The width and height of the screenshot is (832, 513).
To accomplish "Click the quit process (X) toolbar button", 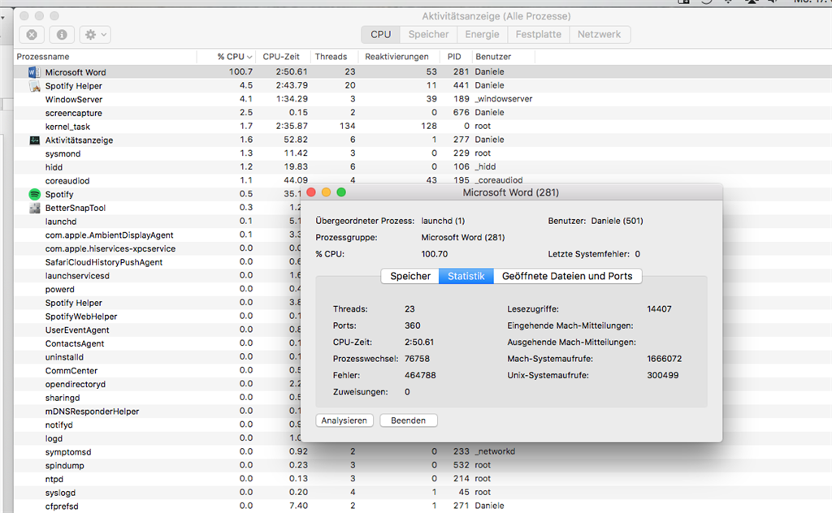I will tap(32, 34).
